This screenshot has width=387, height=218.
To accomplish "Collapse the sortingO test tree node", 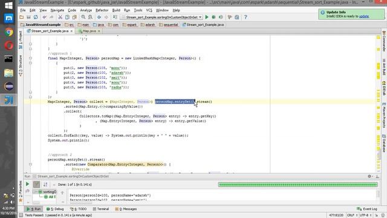I will coord(35,192).
